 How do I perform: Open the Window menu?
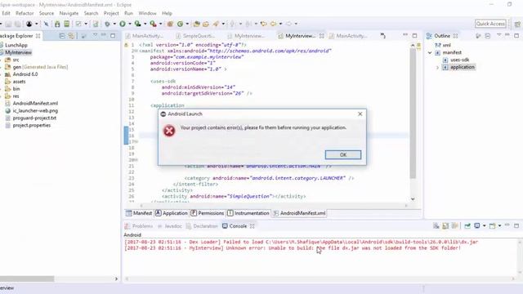[x=147, y=13]
